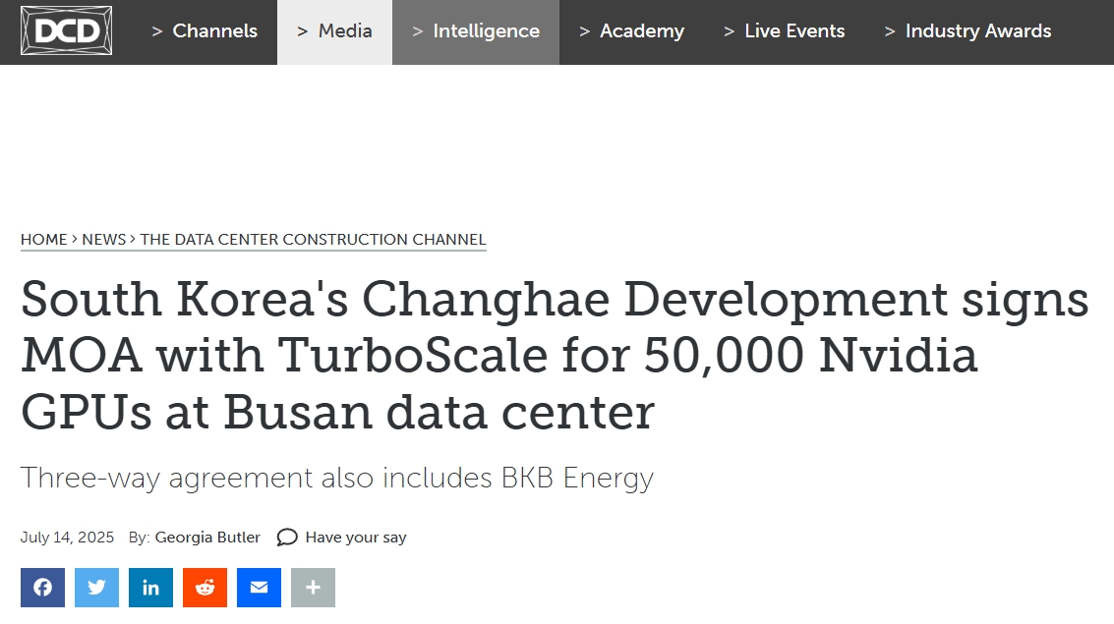Open The Data Center Construction Channel breadcrumb
This screenshot has height=624, width=1114.
point(314,240)
